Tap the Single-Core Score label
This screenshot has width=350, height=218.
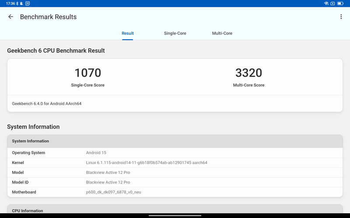pyautogui.click(x=88, y=85)
